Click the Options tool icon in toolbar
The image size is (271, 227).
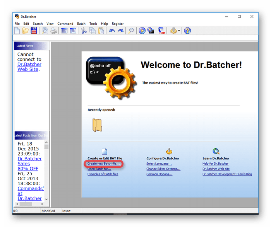click(173, 31)
